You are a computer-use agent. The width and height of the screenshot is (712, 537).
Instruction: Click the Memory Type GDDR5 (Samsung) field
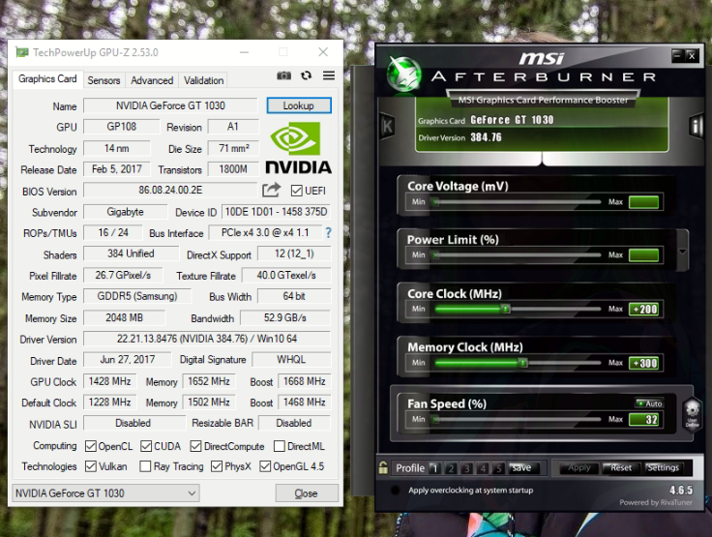click(x=137, y=296)
